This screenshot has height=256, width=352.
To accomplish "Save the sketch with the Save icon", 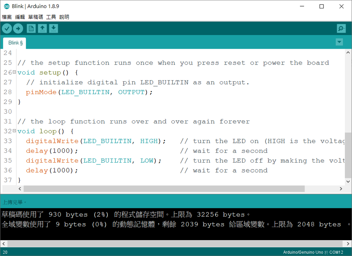I will click(53, 28).
